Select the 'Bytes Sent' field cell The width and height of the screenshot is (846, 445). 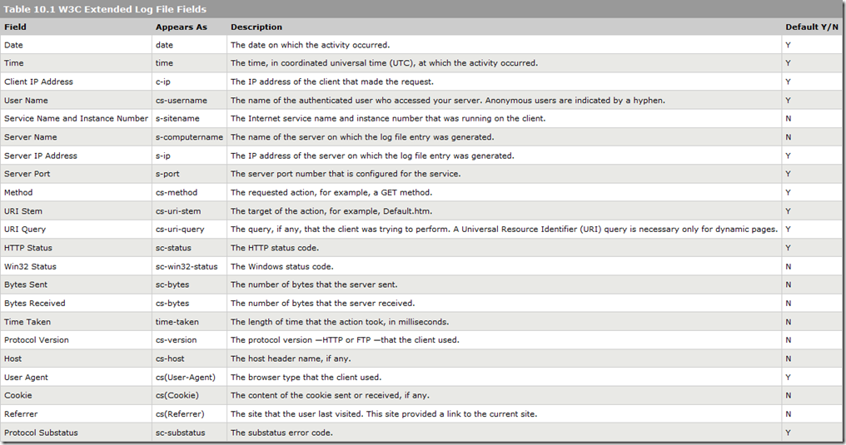coord(76,285)
